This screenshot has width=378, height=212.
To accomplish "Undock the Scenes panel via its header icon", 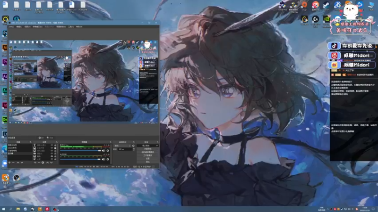I will click(x=31, y=142).
